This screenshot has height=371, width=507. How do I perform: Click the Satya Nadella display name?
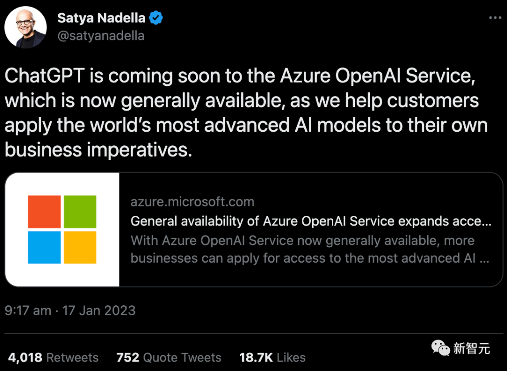101,18
